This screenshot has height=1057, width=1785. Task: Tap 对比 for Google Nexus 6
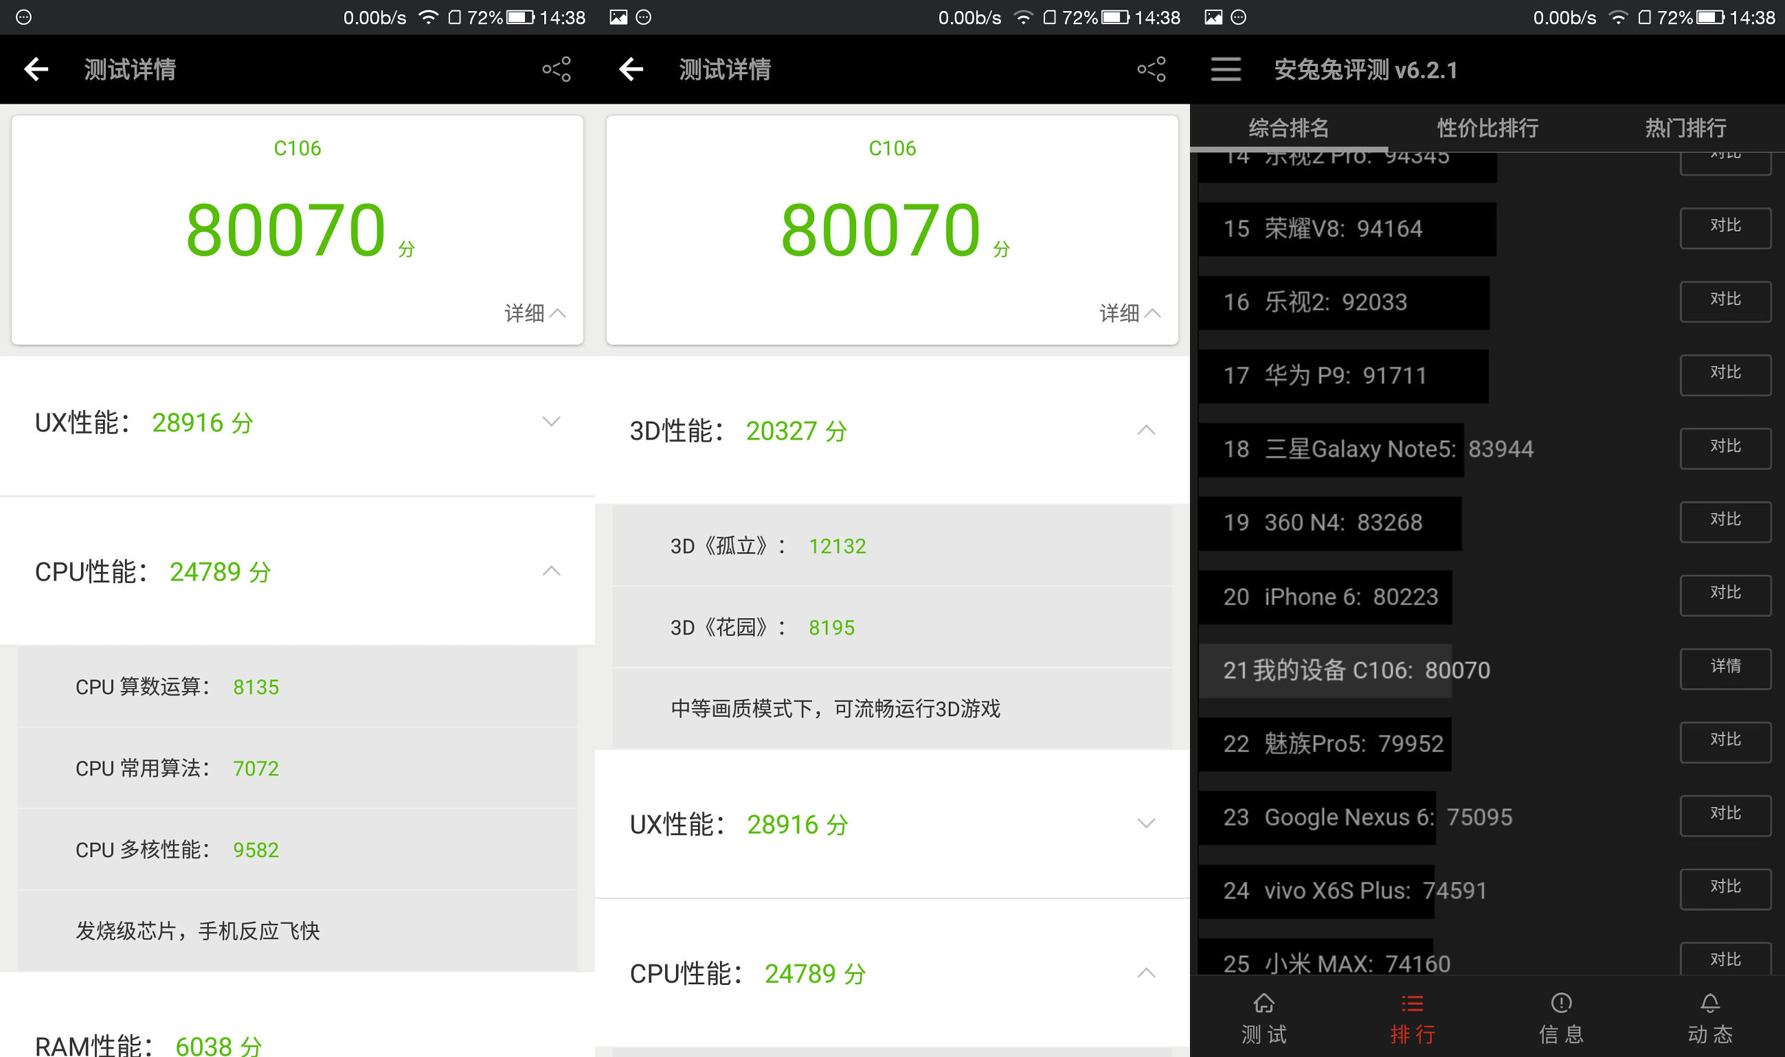coord(1725,816)
